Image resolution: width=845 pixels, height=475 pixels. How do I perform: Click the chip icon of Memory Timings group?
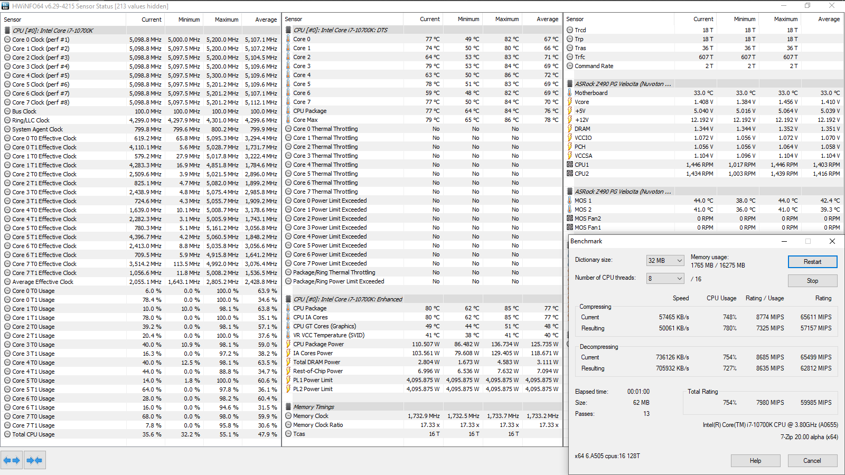click(x=288, y=407)
